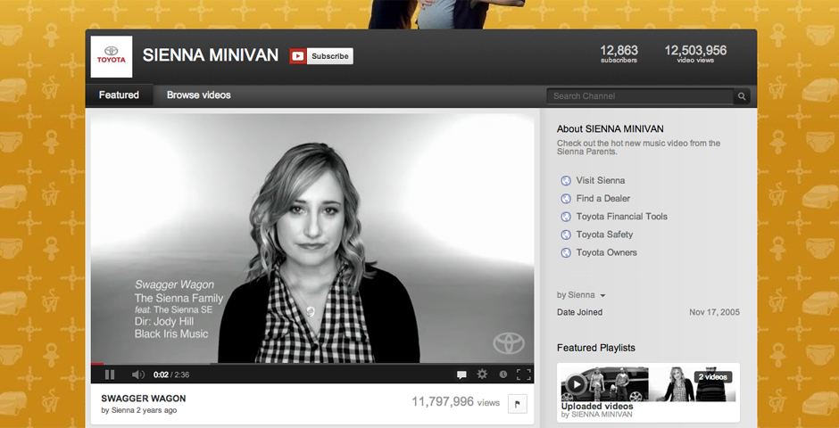
Task: Click the globe icon beside Visit Sienna
Action: click(x=566, y=181)
